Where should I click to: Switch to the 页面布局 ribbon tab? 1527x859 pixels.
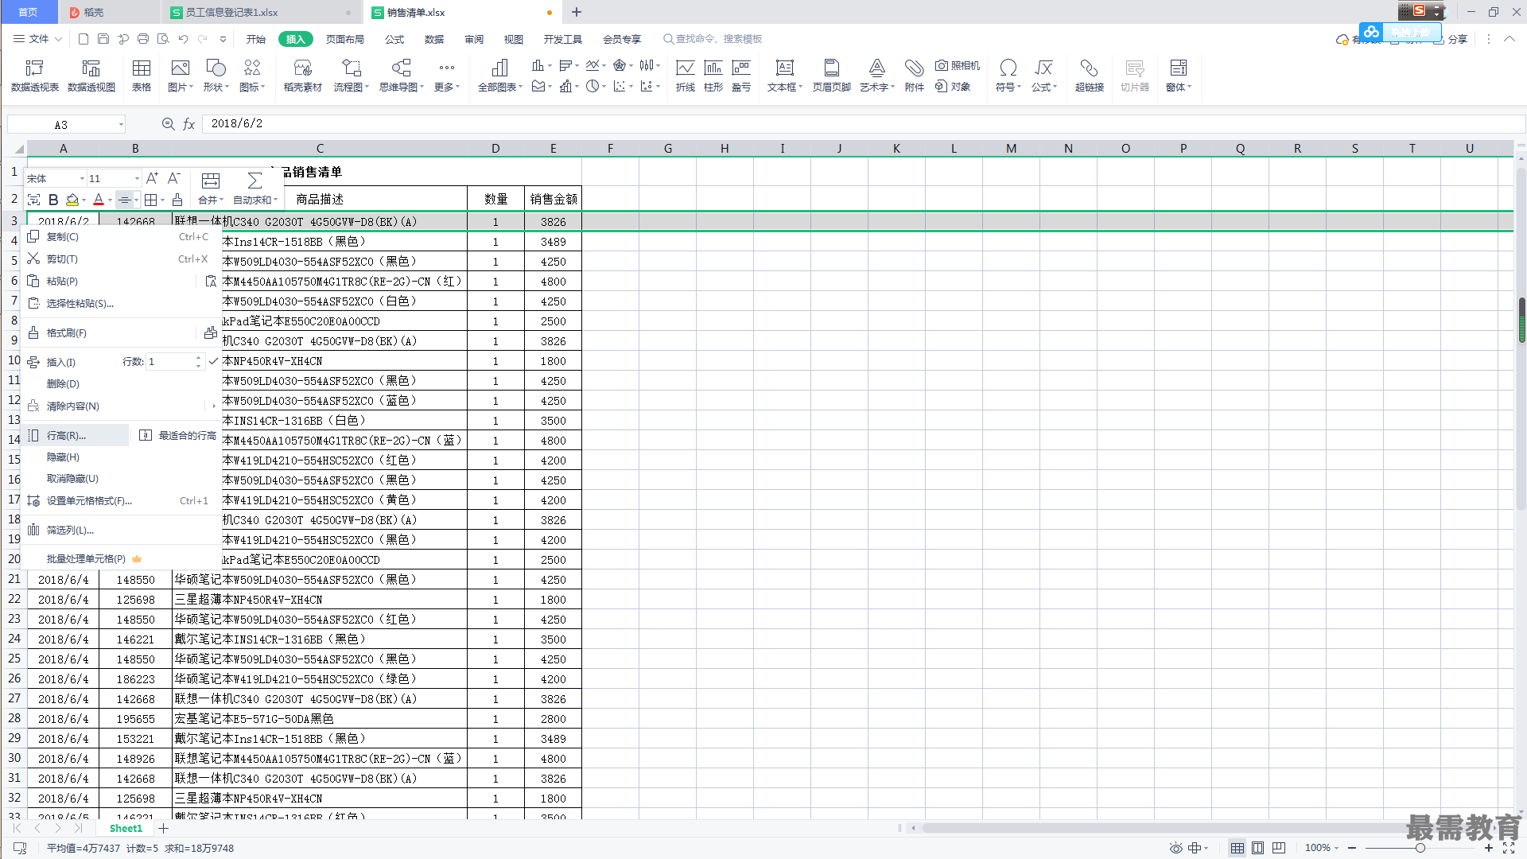click(x=345, y=39)
